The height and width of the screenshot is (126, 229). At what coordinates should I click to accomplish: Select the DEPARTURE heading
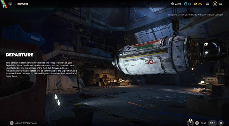pyautogui.click(x=20, y=55)
